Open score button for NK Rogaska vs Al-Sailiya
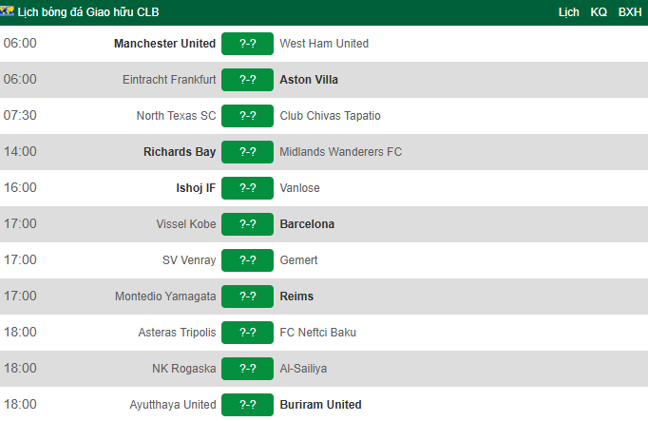The height and width of the screenshot is (421, 648). click(248, 369)
